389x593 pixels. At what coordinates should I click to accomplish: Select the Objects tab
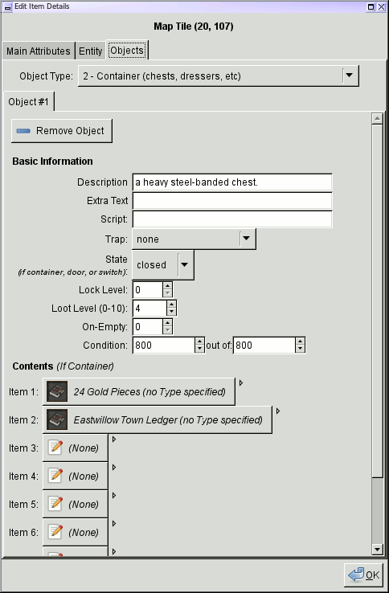point(127,51)
